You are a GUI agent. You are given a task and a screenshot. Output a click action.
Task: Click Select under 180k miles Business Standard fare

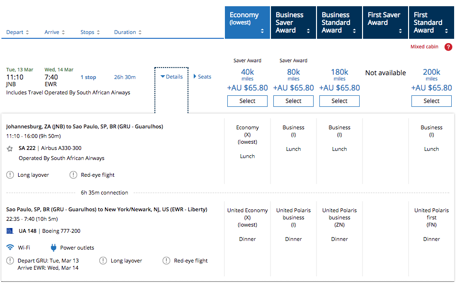tap(339, 101)
